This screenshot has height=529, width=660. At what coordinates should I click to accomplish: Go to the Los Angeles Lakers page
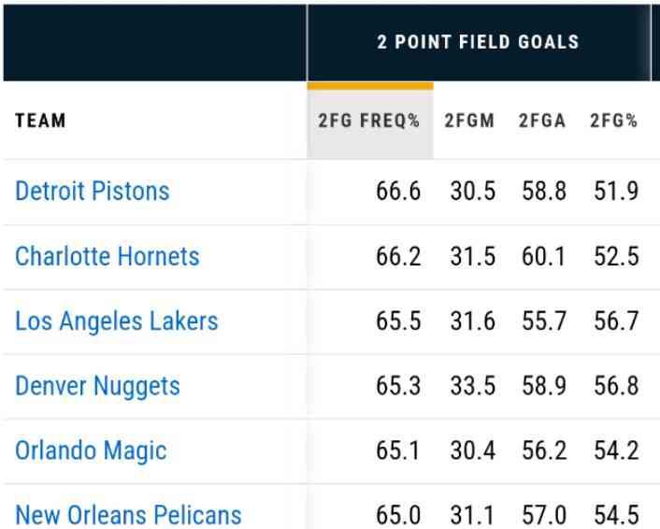pos(117,322)
